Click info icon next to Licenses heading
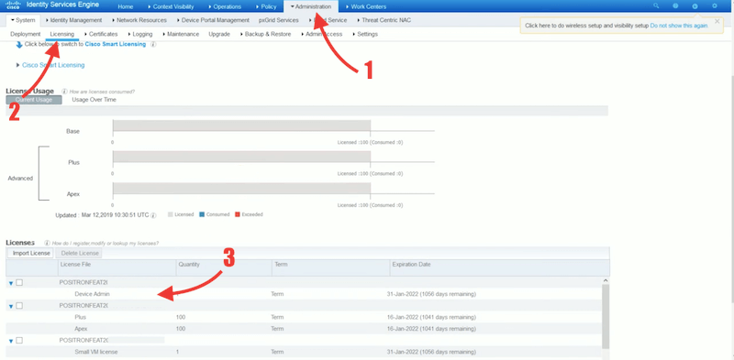The height and width of the screenshot is (360, 734). [47, 243]
